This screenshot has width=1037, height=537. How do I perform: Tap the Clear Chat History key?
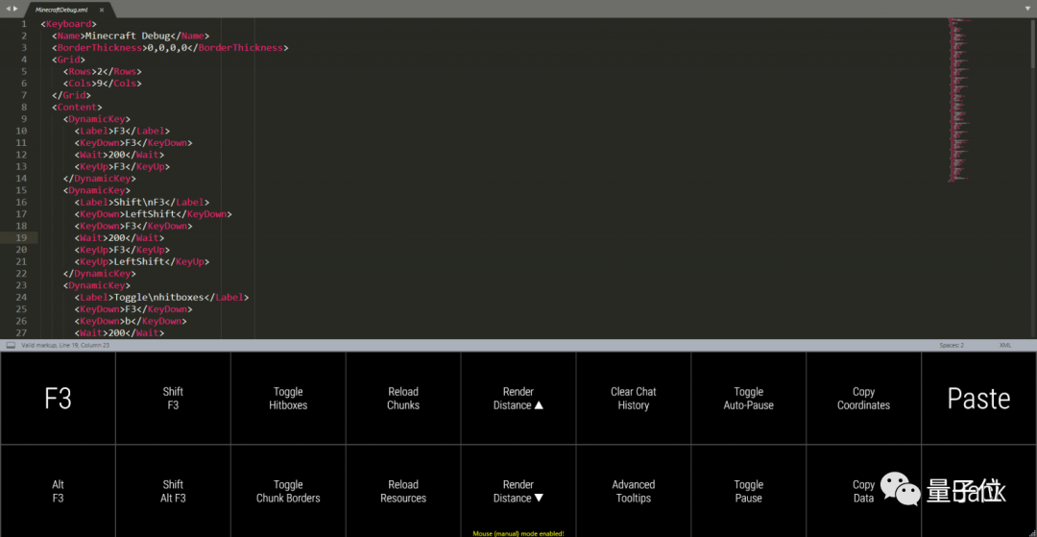[633, 398]
